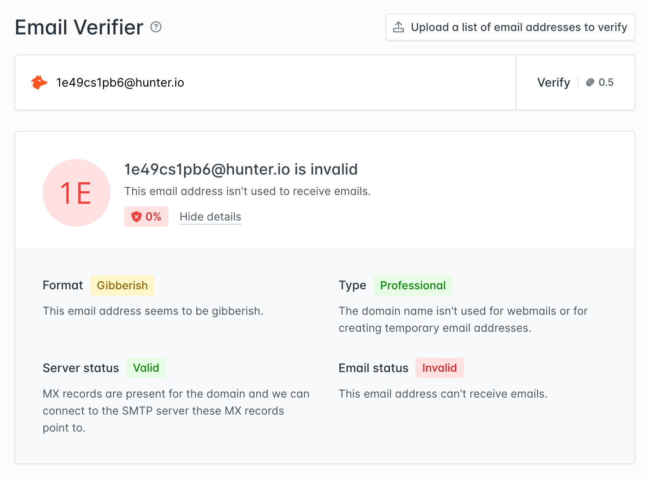Click the yellow Gibberish format badge

(122, 285)
